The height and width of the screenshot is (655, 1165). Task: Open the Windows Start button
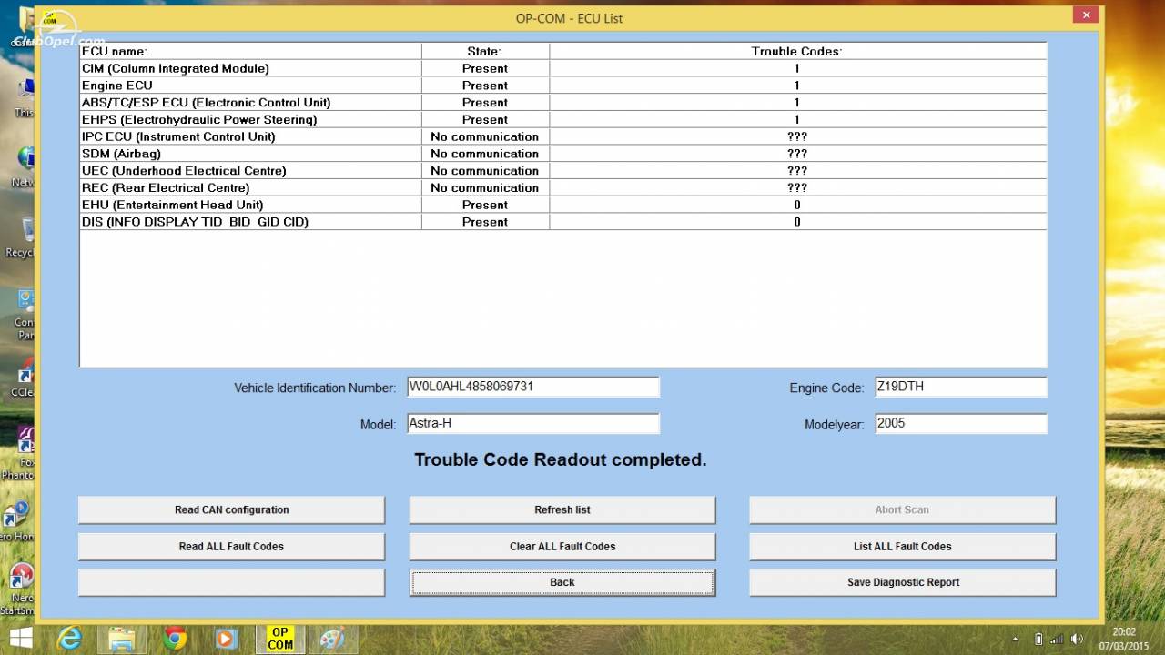[x=21, y=638]
